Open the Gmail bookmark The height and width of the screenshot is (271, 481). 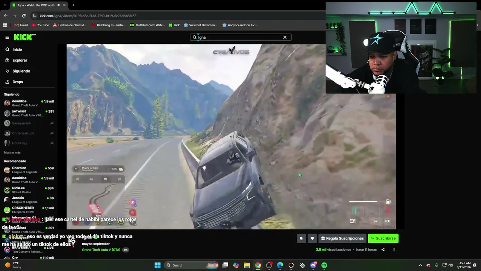21,25
